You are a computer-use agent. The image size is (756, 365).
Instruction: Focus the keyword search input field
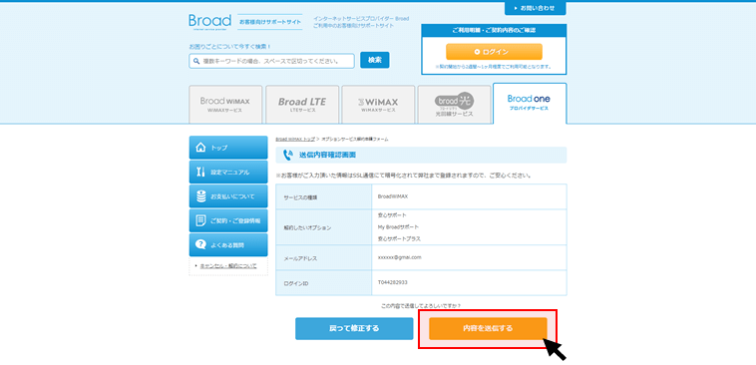[272, 61]
